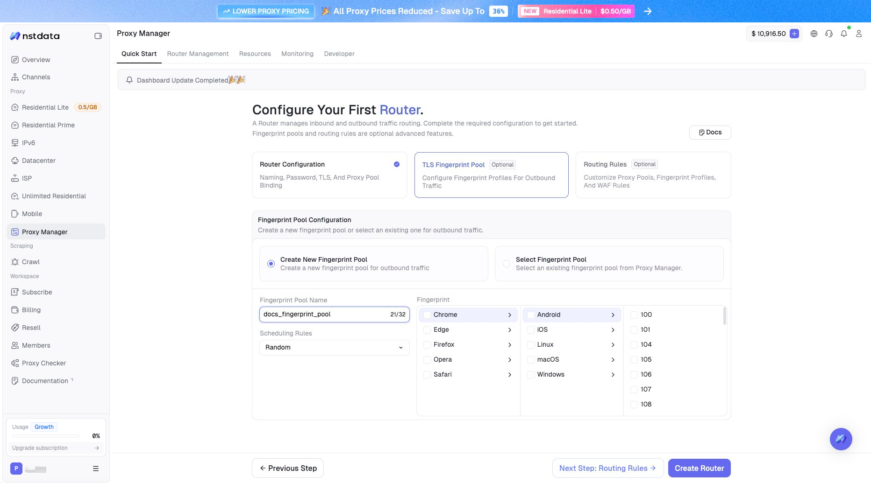Click the Previous Step button
This screenshot has width=871, height=483.
pos(288,468)
